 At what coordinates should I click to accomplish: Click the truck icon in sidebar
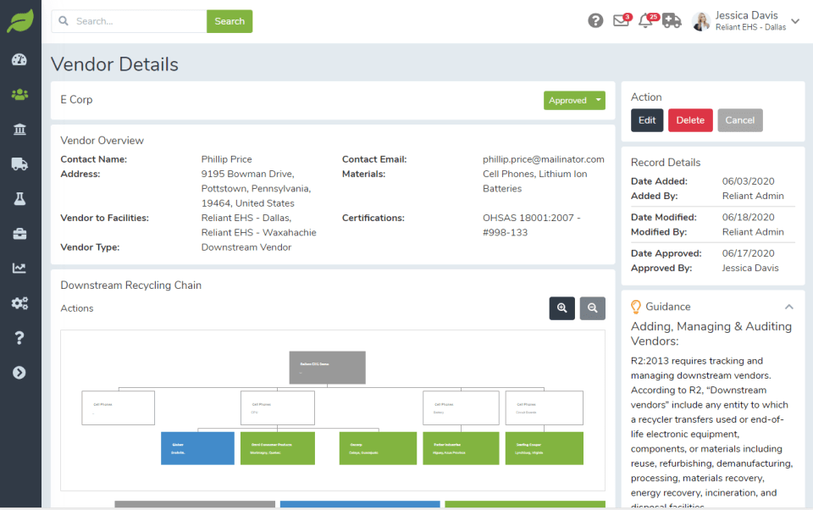[19, 164]
